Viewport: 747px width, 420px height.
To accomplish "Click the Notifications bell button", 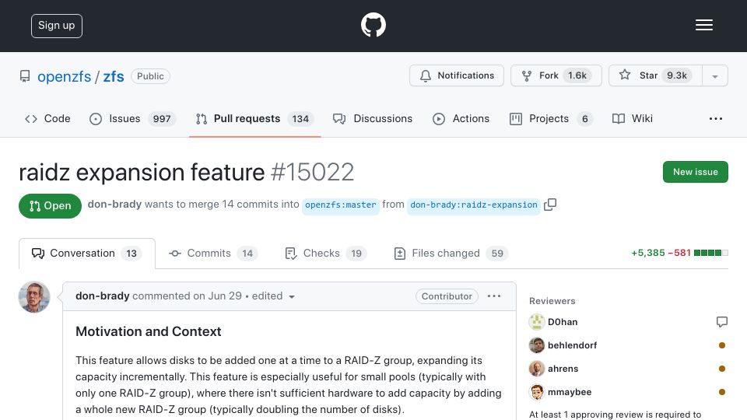I will pos(457,75).
